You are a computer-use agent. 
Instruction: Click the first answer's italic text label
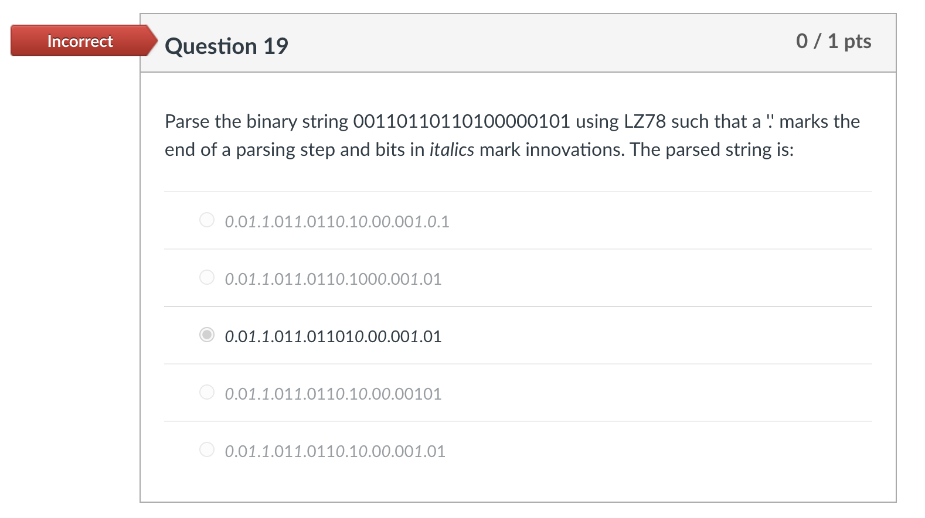pos(337,221)
